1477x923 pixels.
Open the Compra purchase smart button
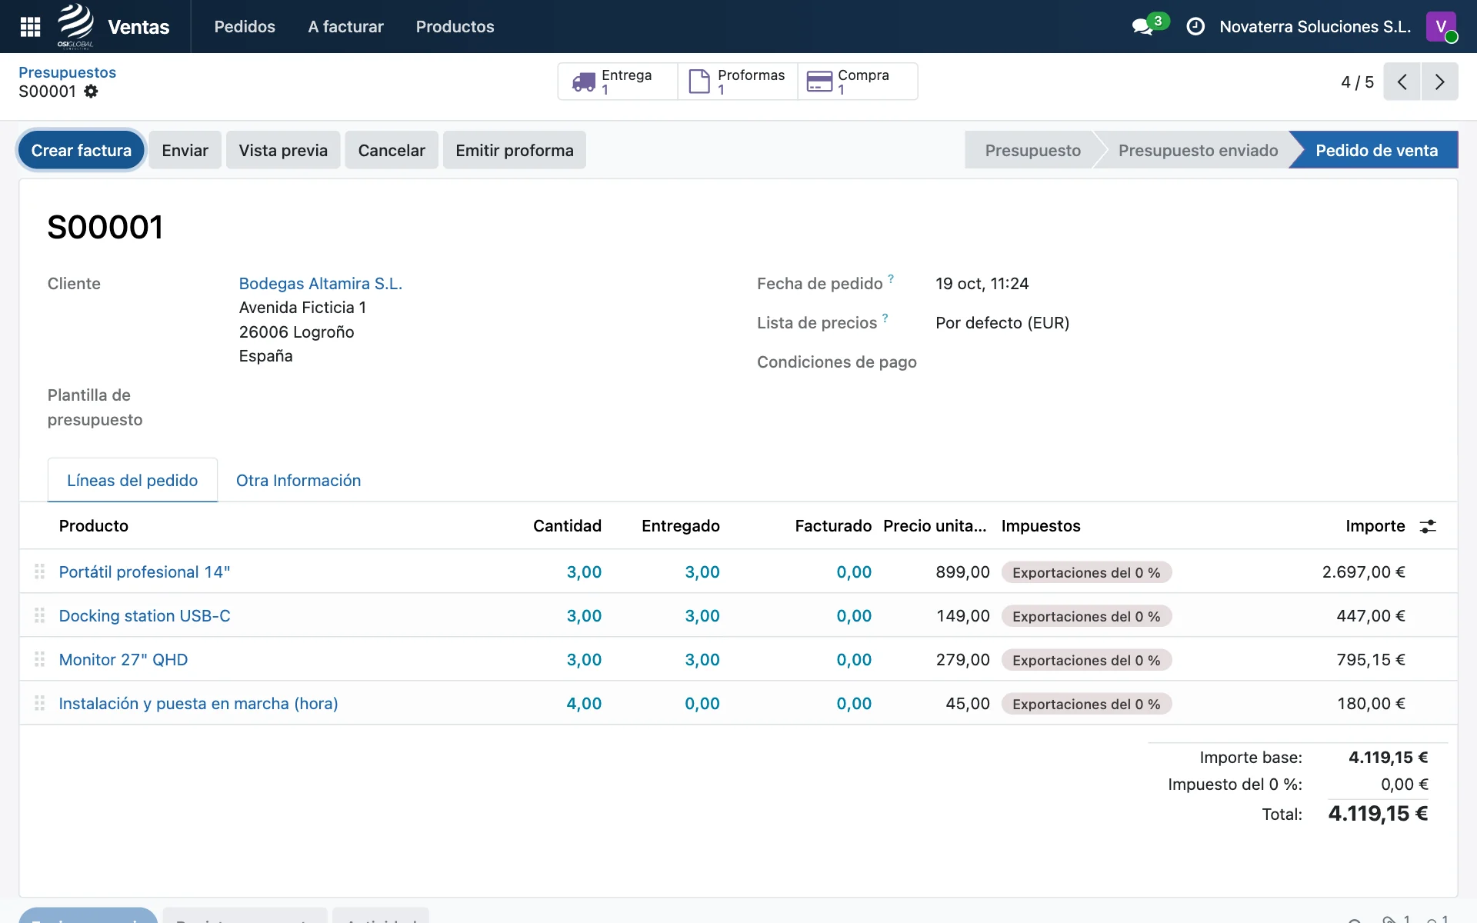click(x=858, y=82)
